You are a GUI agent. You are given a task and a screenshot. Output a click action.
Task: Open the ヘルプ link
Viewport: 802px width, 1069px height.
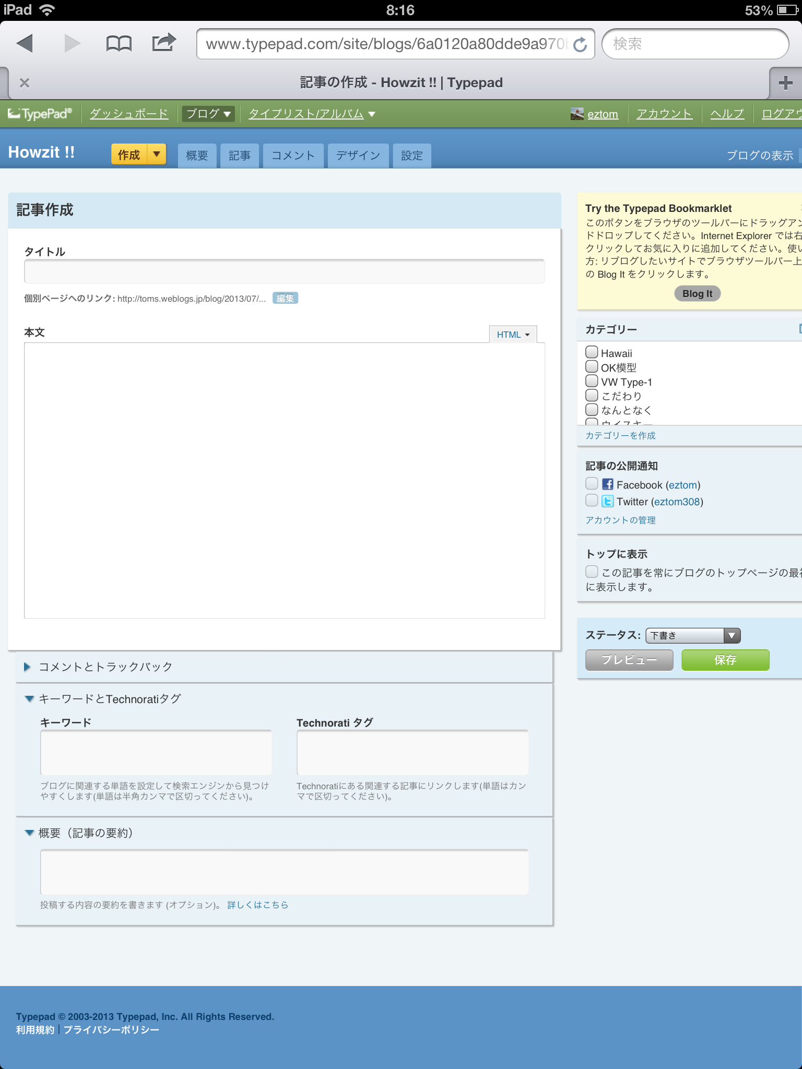click(727, 114)
